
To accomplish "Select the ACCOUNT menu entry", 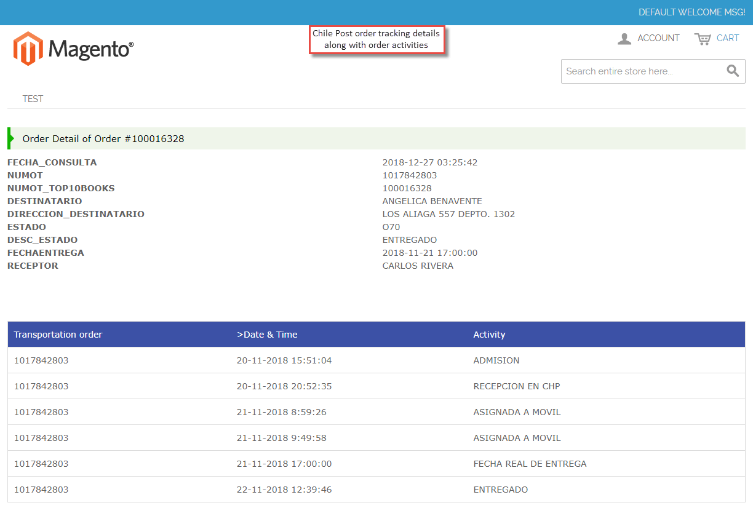I will [x=658, y=38].
